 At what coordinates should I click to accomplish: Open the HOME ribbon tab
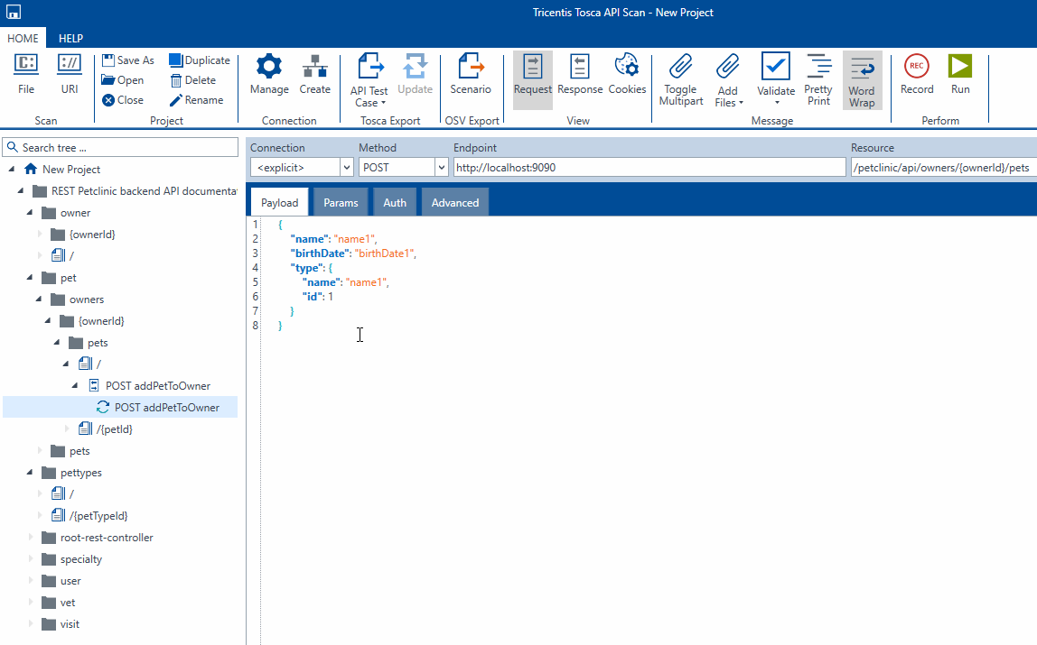(23, 38)
